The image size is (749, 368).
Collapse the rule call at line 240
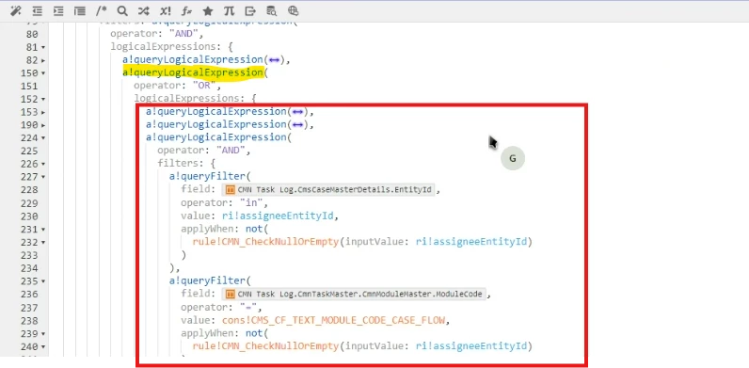click(x=43, y=346)
